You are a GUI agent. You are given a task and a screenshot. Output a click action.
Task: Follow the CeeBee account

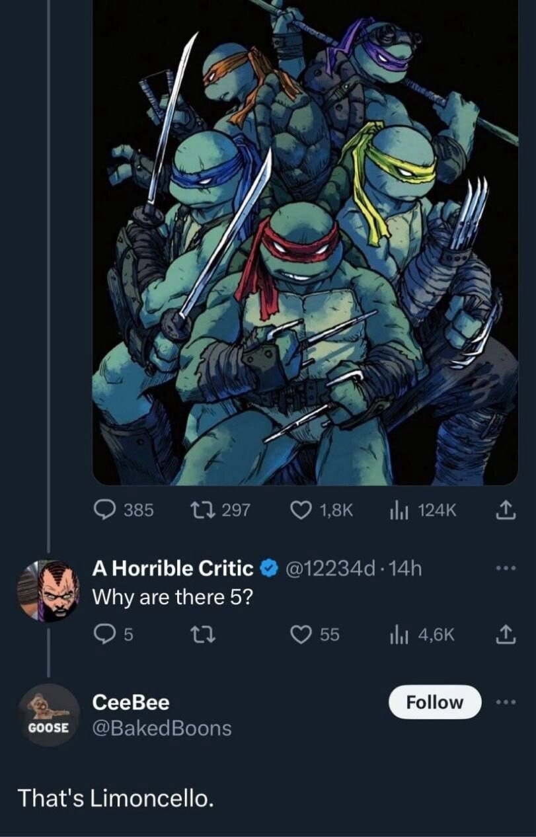(x=434, y=701)
